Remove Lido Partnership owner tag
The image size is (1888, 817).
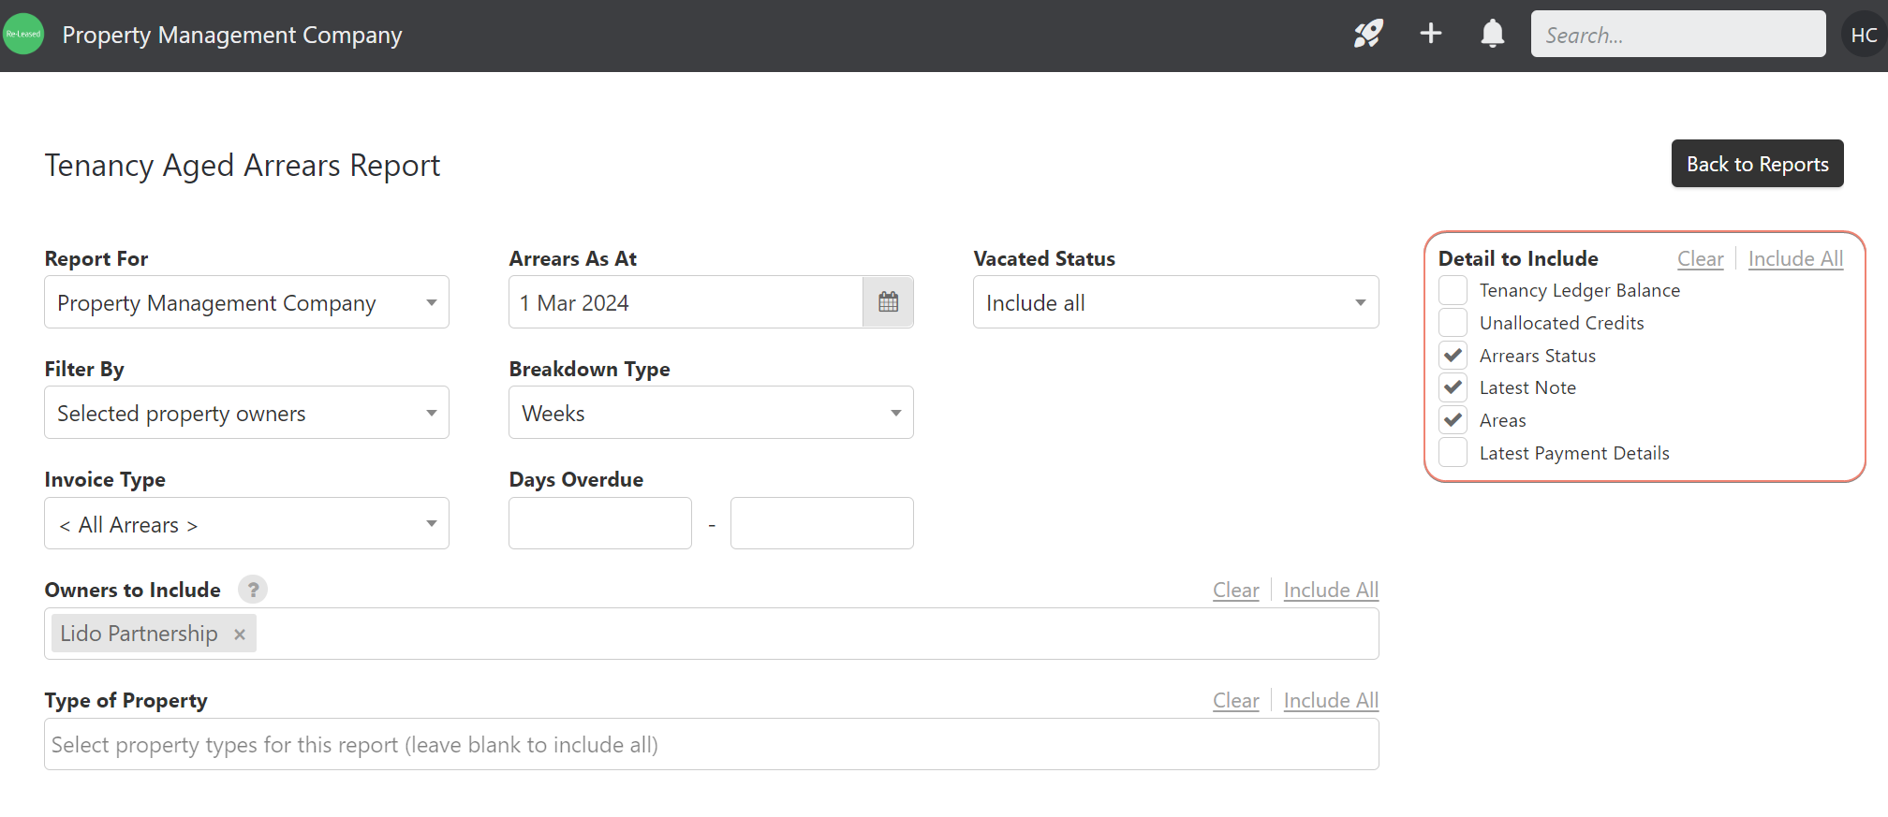240,635
